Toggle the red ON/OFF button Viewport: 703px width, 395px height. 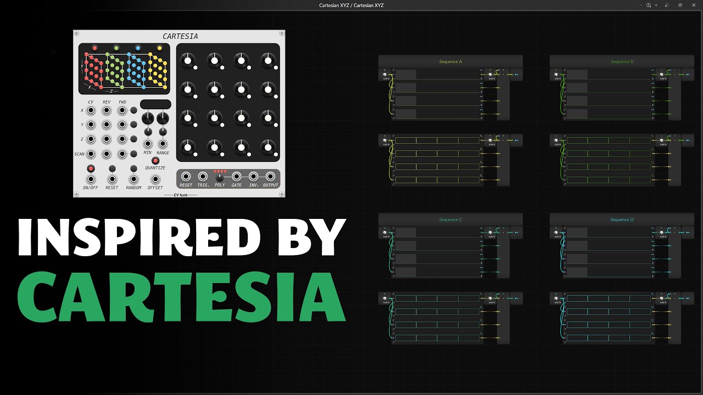[x=91, y=168]
